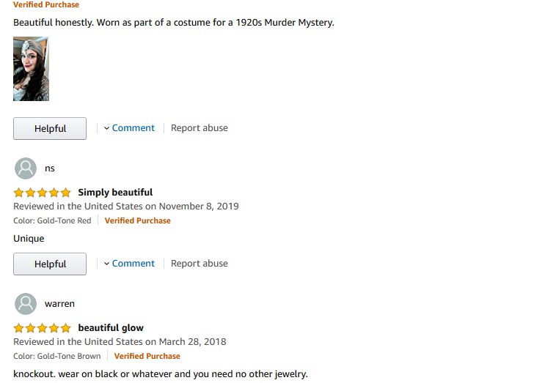The image size is (537, 383).
Task: Report abuse on the ns review
Action: [x=199, y=263]
